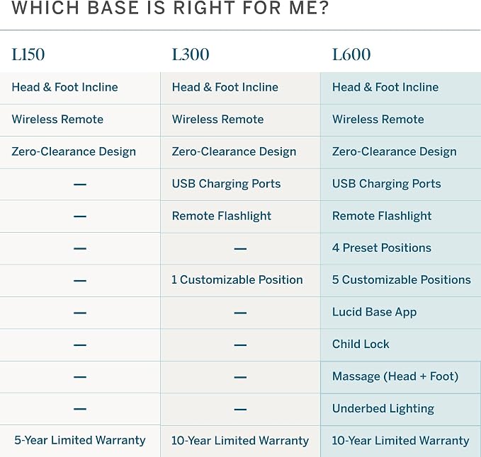Viewport: 481px width, 457px height.
Task: Select the L600 column heading
Action: 351,54
